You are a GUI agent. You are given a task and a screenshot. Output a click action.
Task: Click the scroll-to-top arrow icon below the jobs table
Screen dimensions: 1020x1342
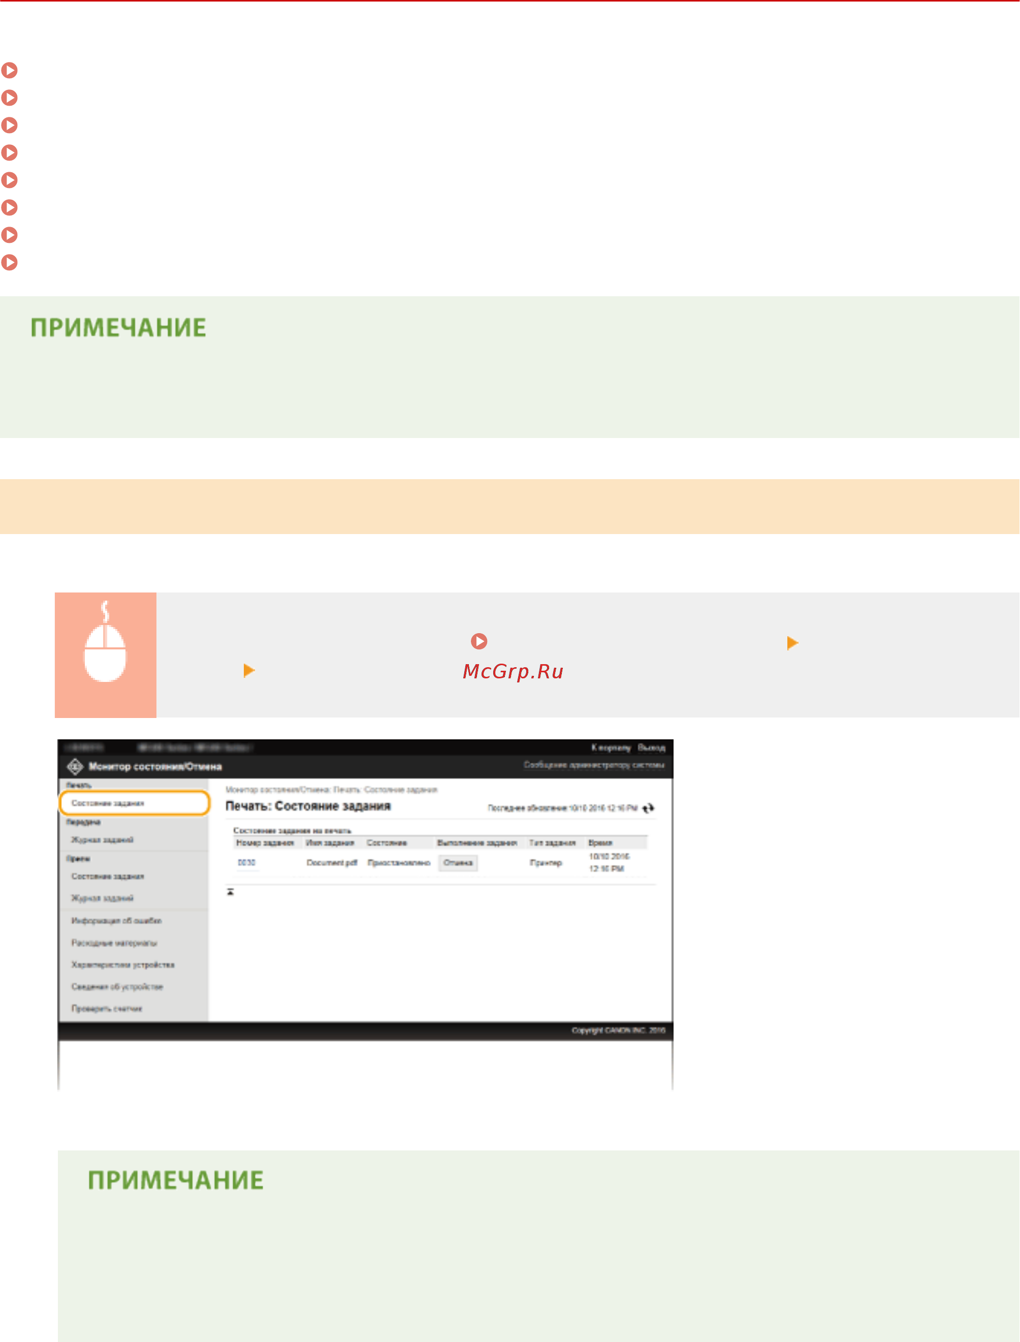231,892
